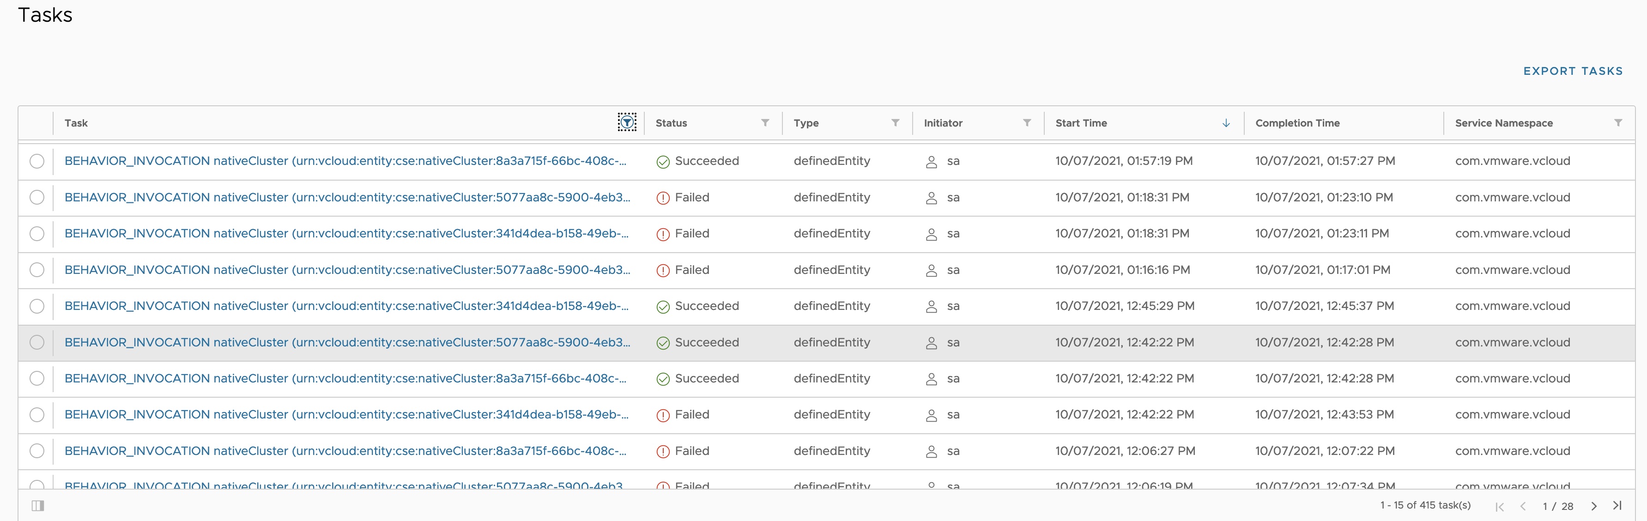Go to the first page of tasks
Image resolution: width=1647 pixels, height=521 pixels.
(1500, 506)
